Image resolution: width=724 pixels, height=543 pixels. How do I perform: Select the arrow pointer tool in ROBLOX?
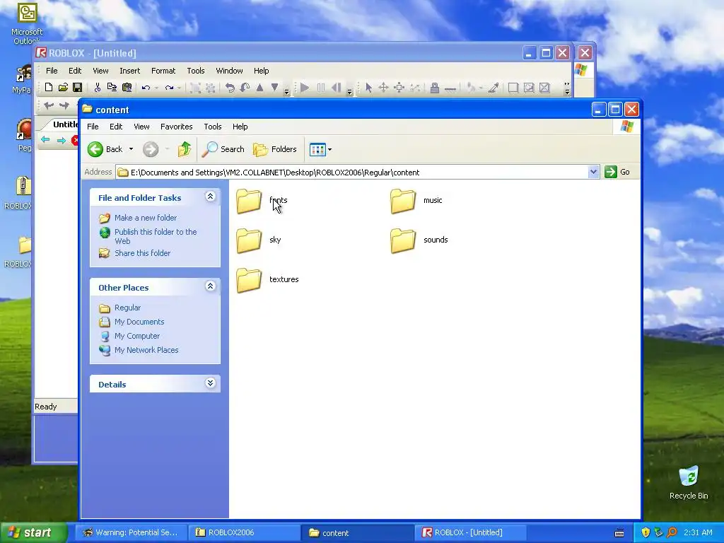[368, 87]
